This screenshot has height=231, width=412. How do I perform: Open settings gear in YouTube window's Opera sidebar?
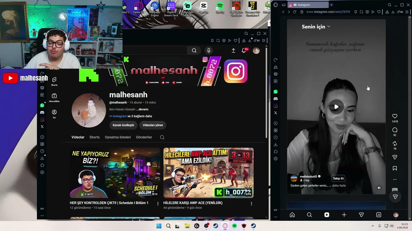(42, 172)
